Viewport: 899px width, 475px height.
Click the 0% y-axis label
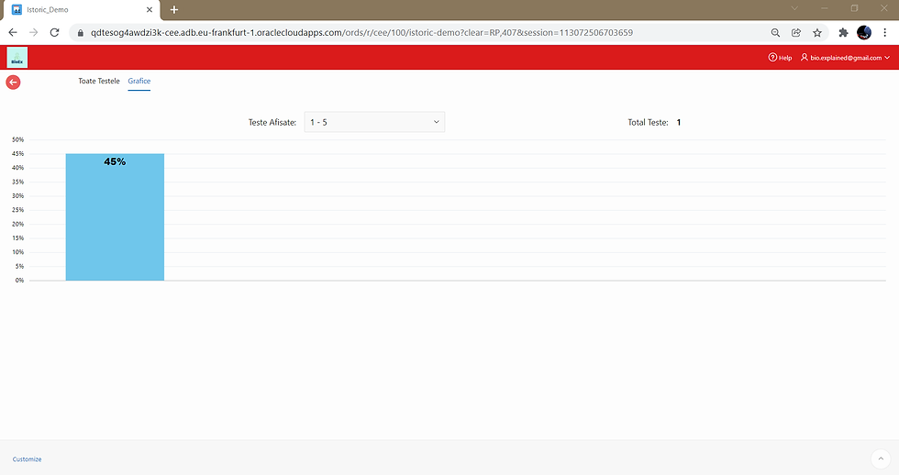tap(19, 281)
